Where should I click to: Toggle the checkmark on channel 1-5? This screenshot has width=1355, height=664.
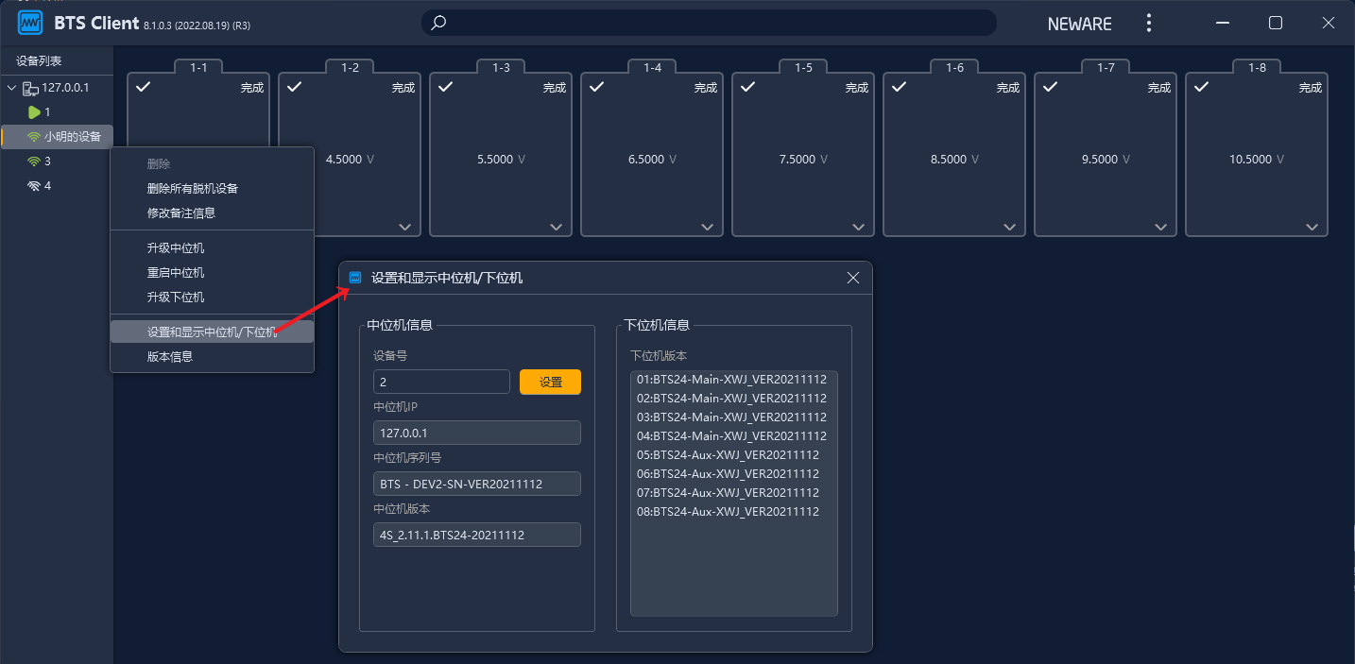[747, 87]
